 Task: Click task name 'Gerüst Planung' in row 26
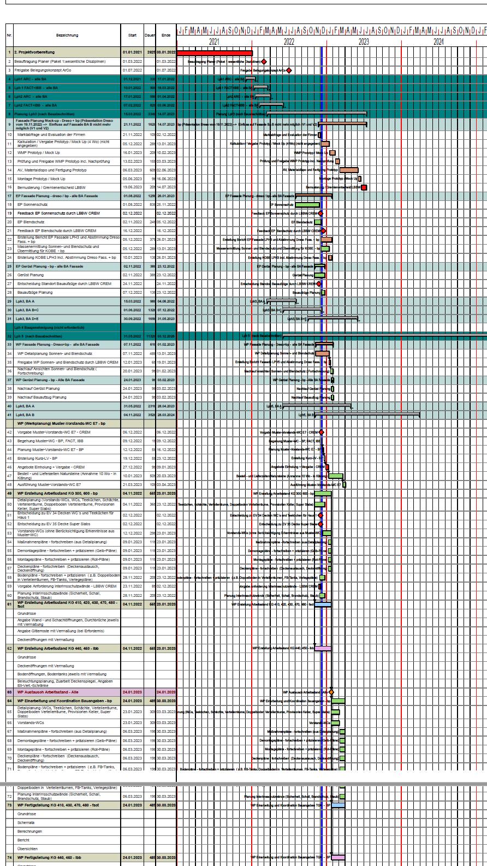pos(32,274)
